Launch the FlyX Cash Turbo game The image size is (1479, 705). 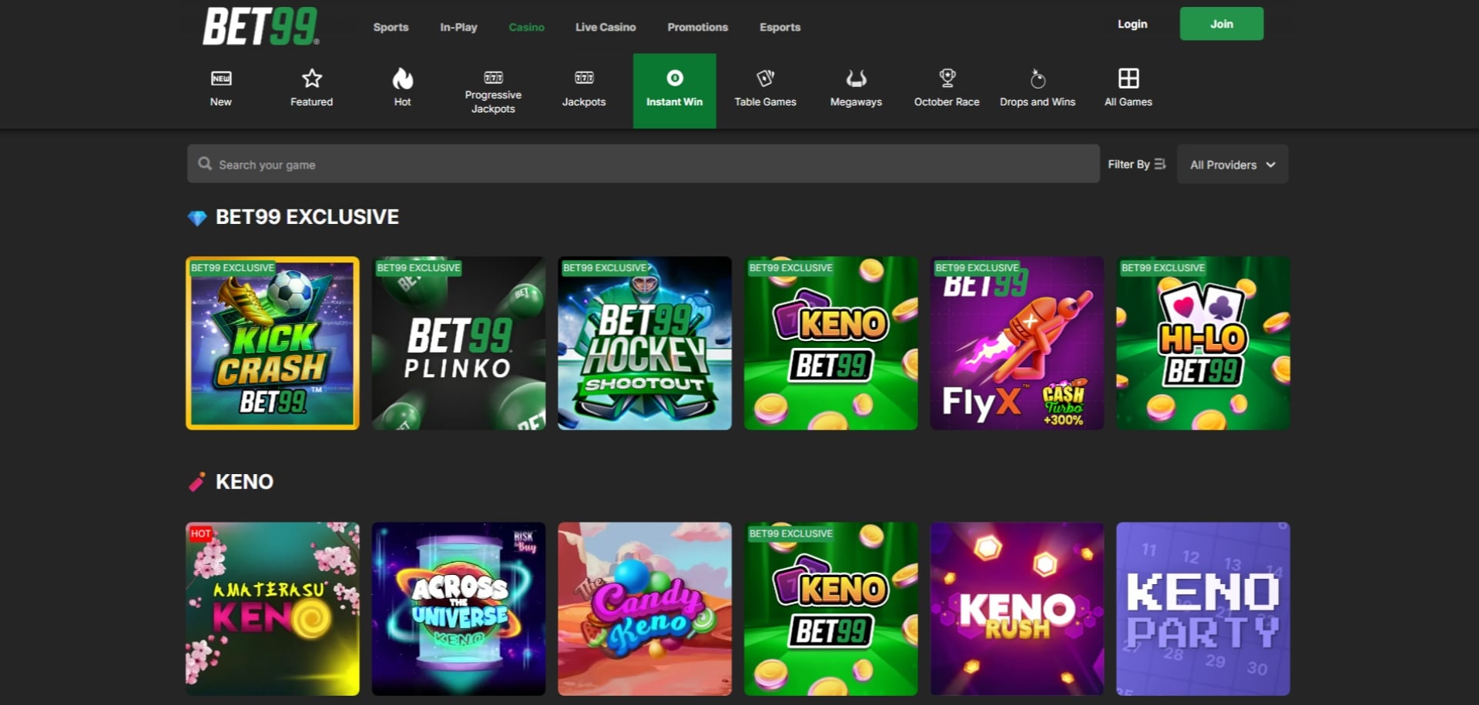point(1017,343)
